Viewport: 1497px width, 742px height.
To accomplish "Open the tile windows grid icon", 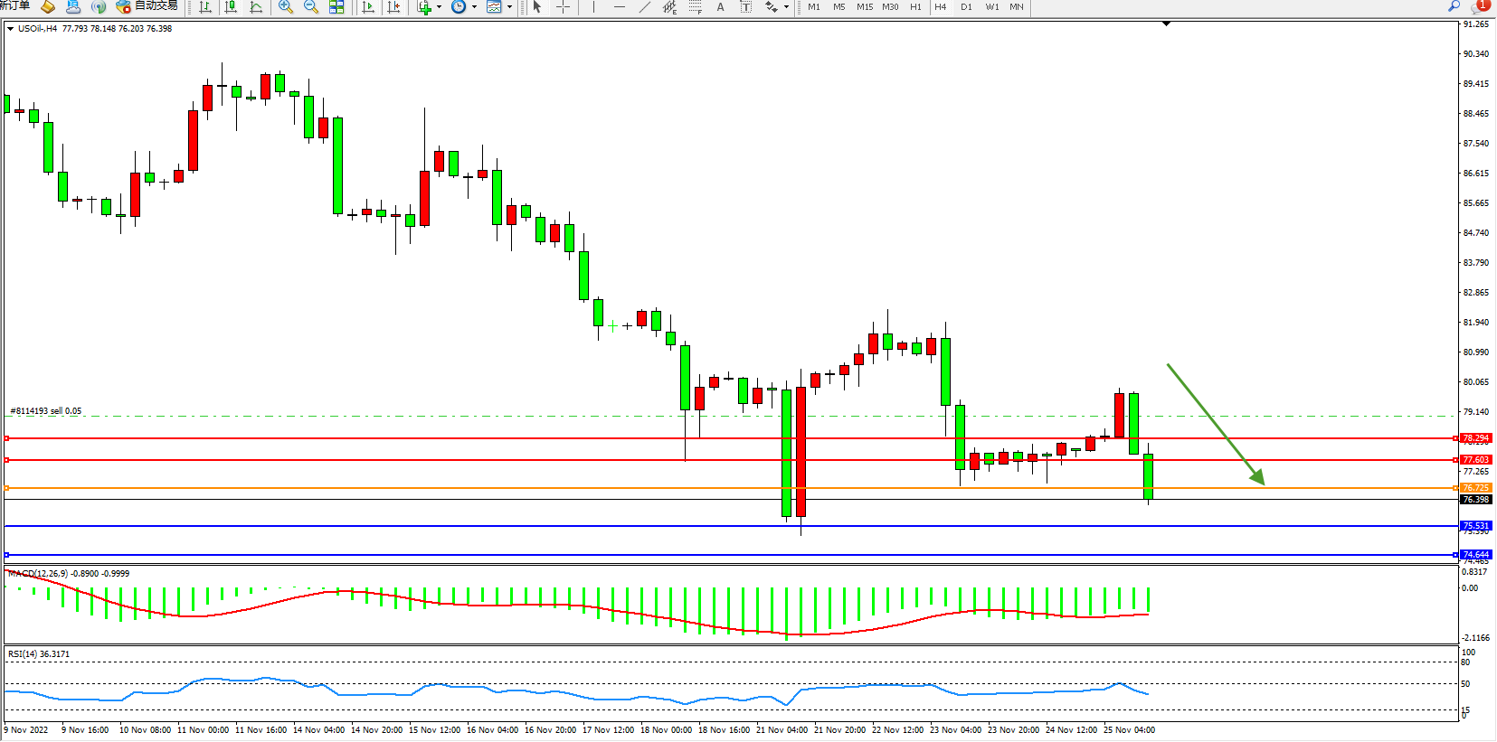I will pos(336,7).
